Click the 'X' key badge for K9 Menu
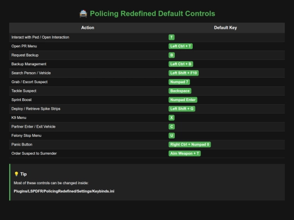The image size is (294, 220). tap(171, 118)
